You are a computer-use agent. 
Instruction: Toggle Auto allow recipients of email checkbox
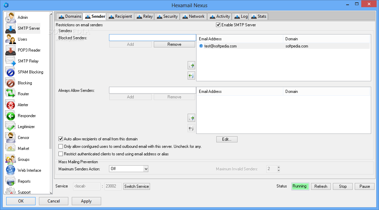61,139
